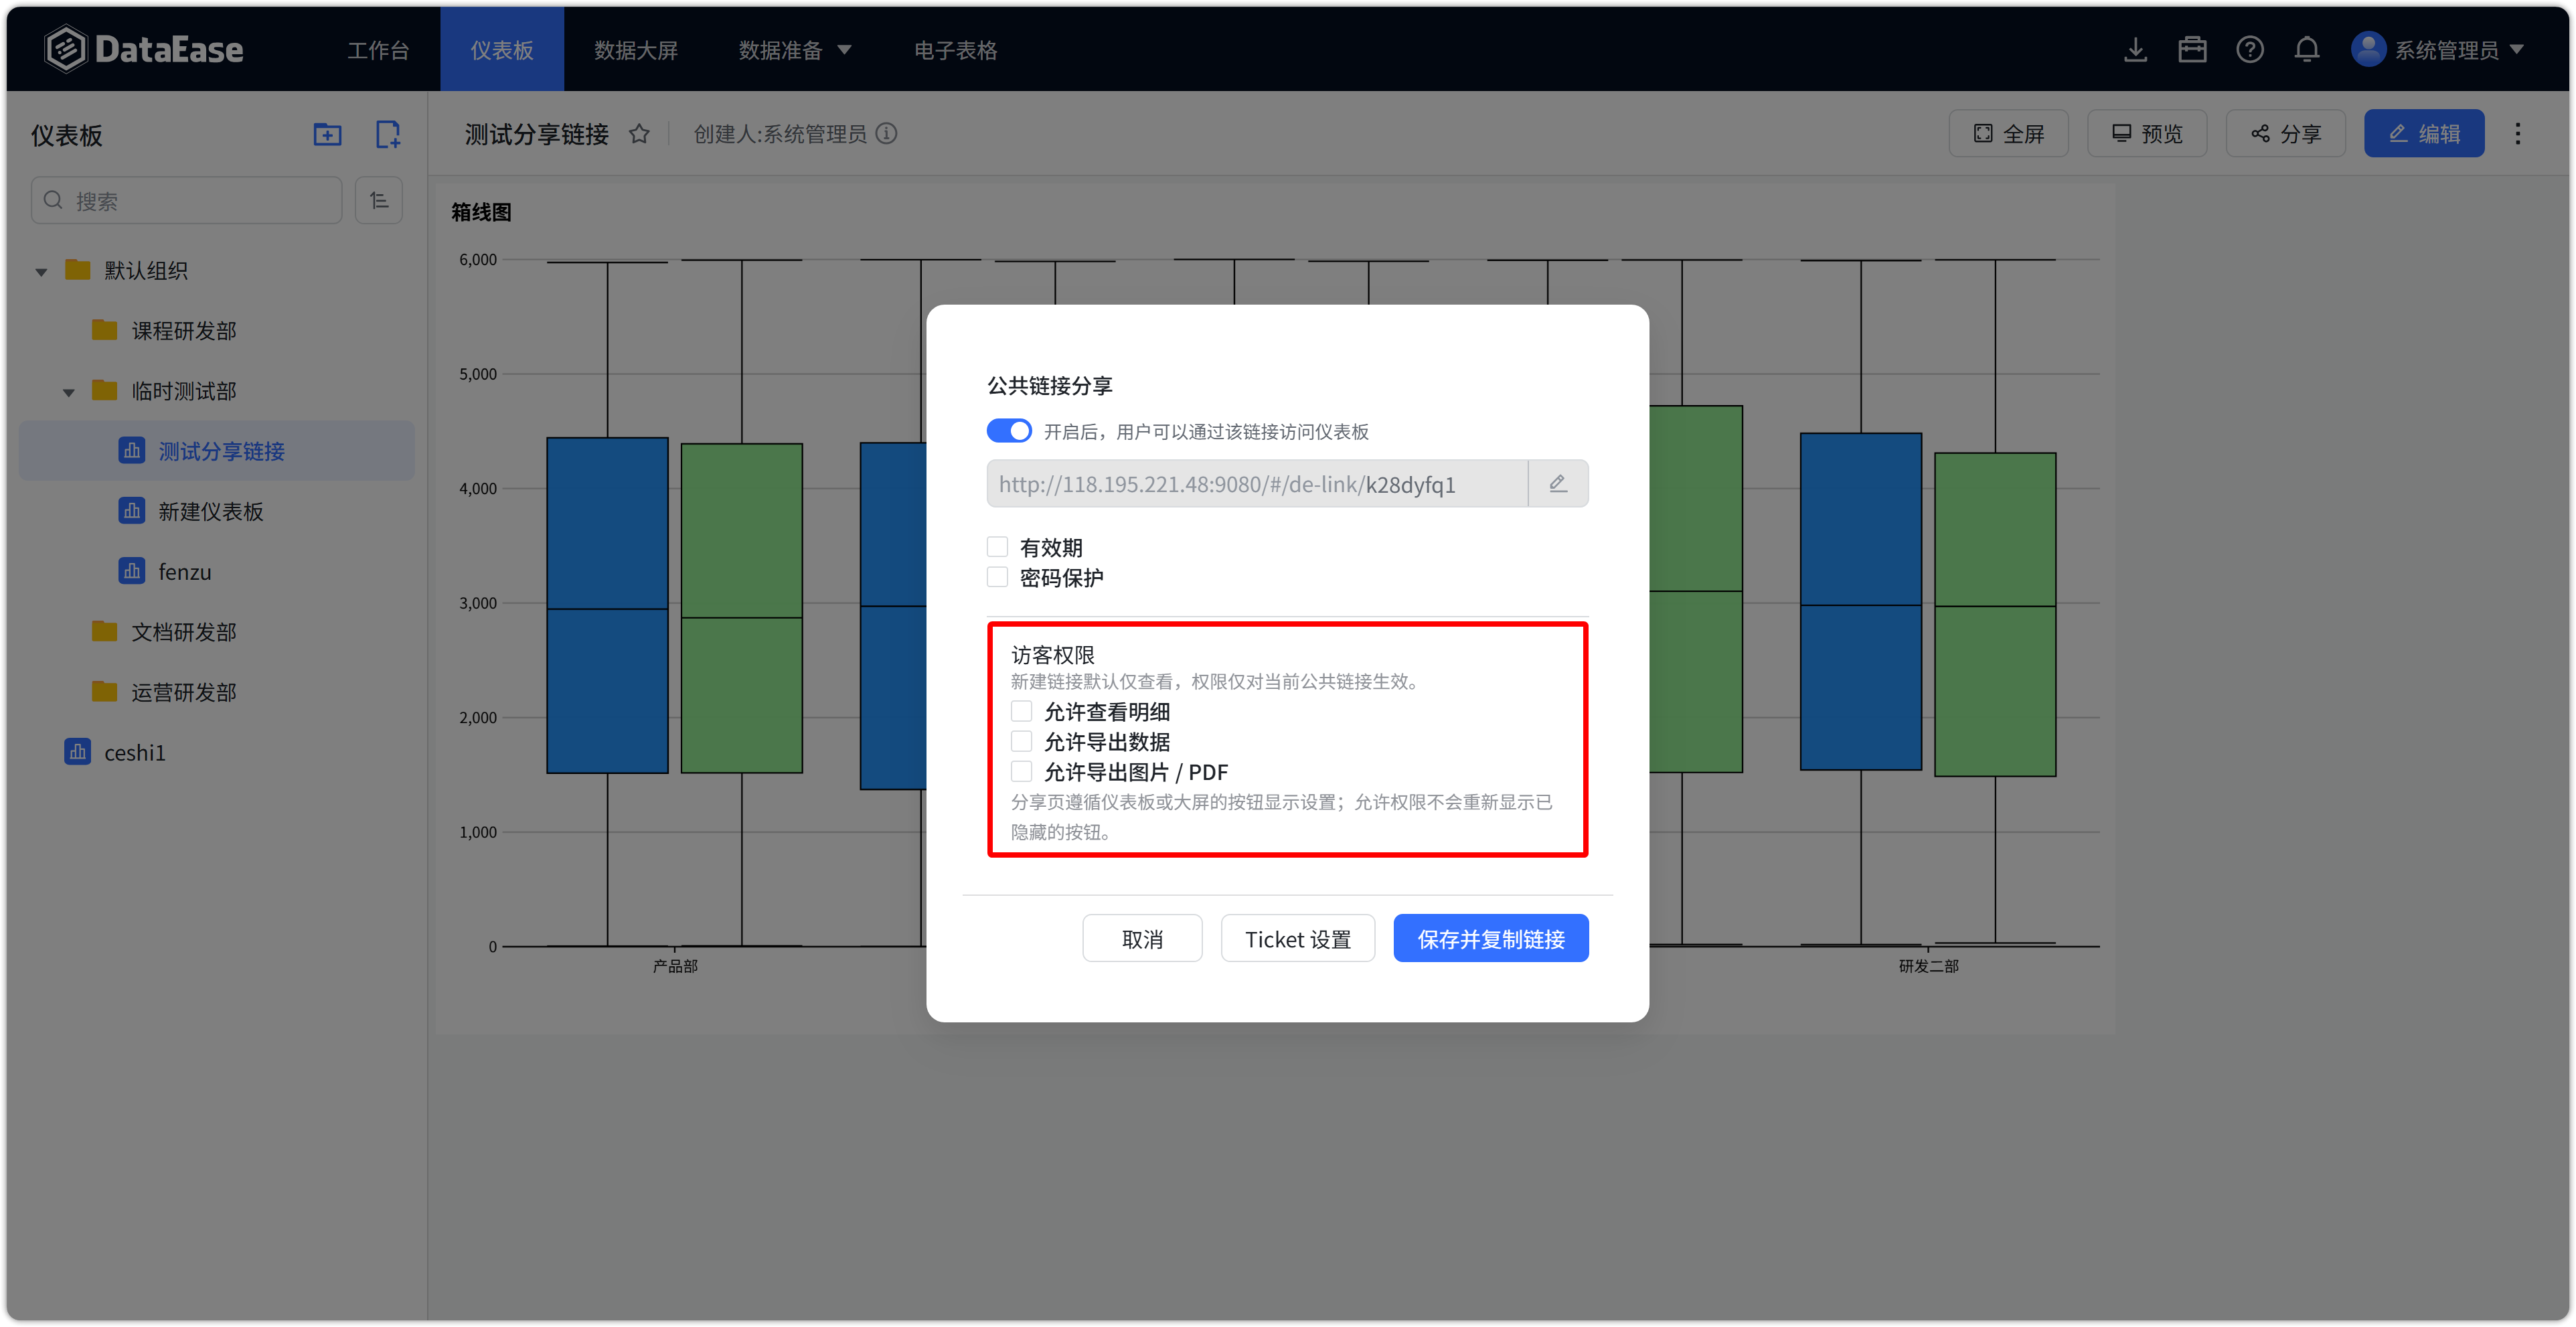Collapse the 默认组织 tree node
Screen dimensions: 2576x1327
[41, 271]
